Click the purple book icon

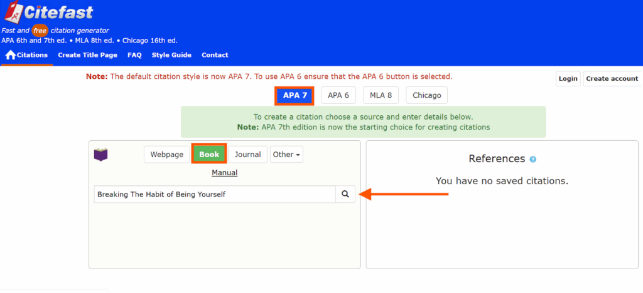(x=100, y=155)
